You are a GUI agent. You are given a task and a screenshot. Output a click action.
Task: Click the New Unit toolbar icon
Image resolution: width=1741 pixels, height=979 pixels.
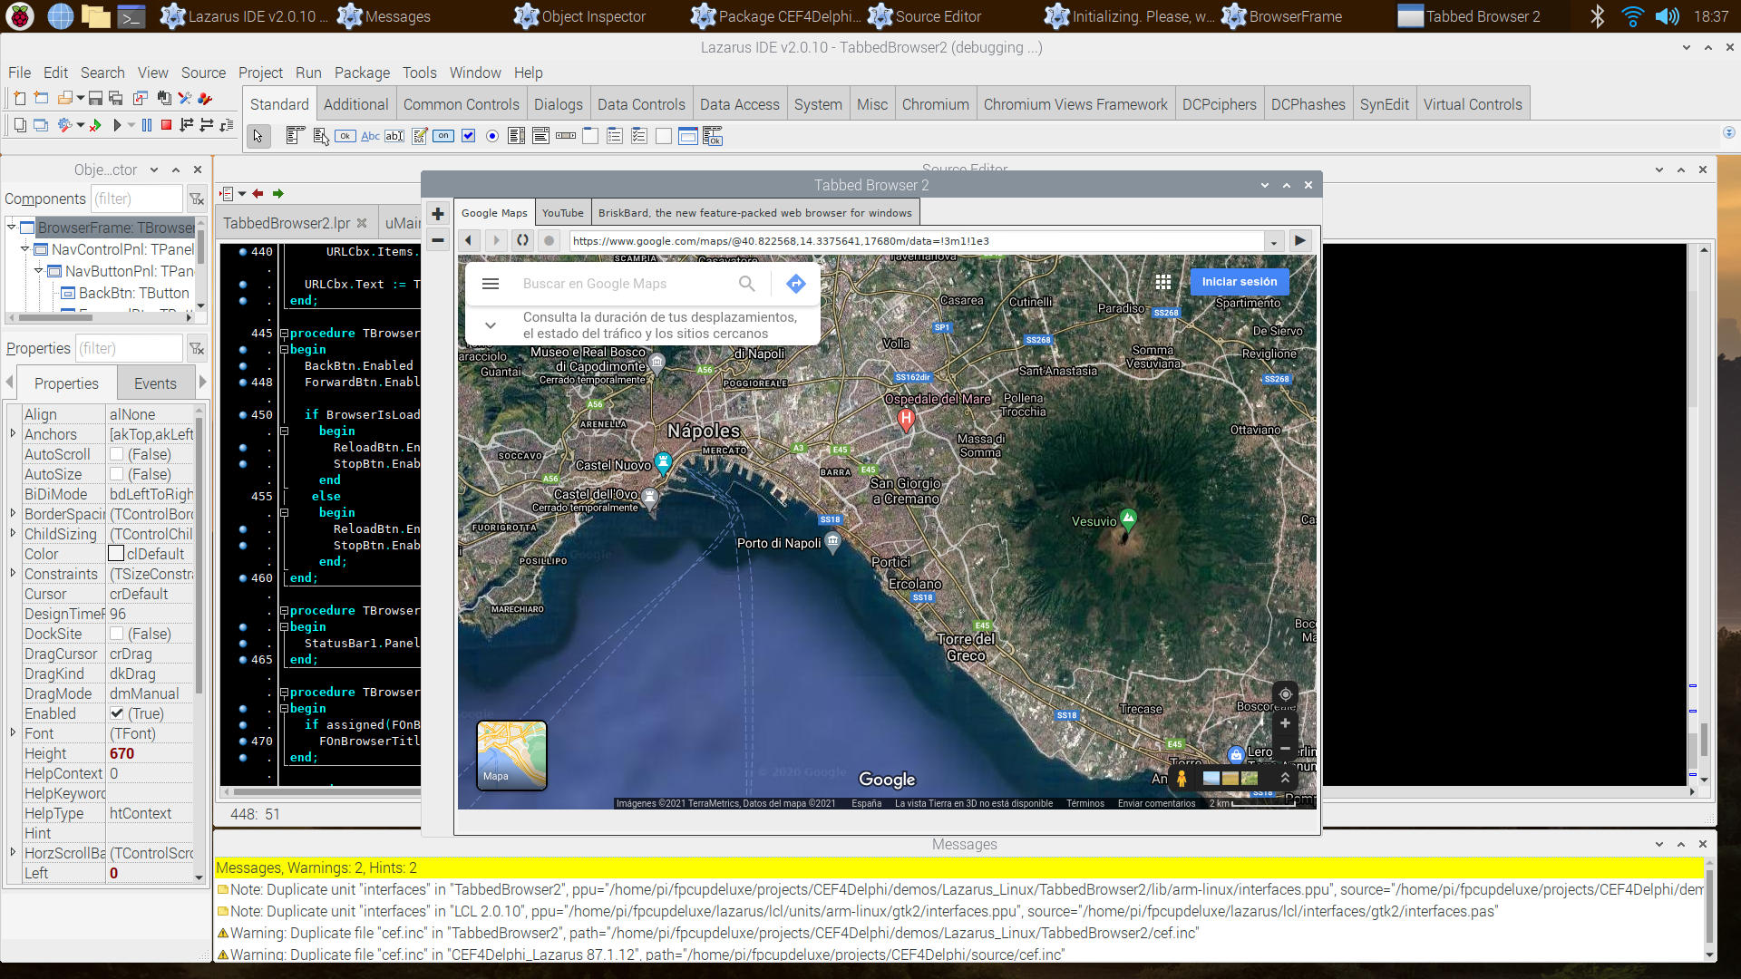pos(19,98)
